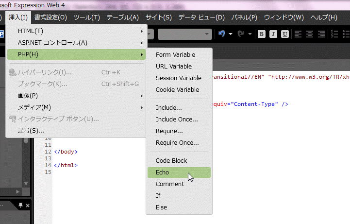
Task: Click the numbered list icon
Action: coord(334,34)
